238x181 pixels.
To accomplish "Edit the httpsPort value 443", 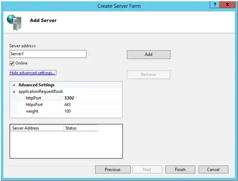I will tap(67, 105).
